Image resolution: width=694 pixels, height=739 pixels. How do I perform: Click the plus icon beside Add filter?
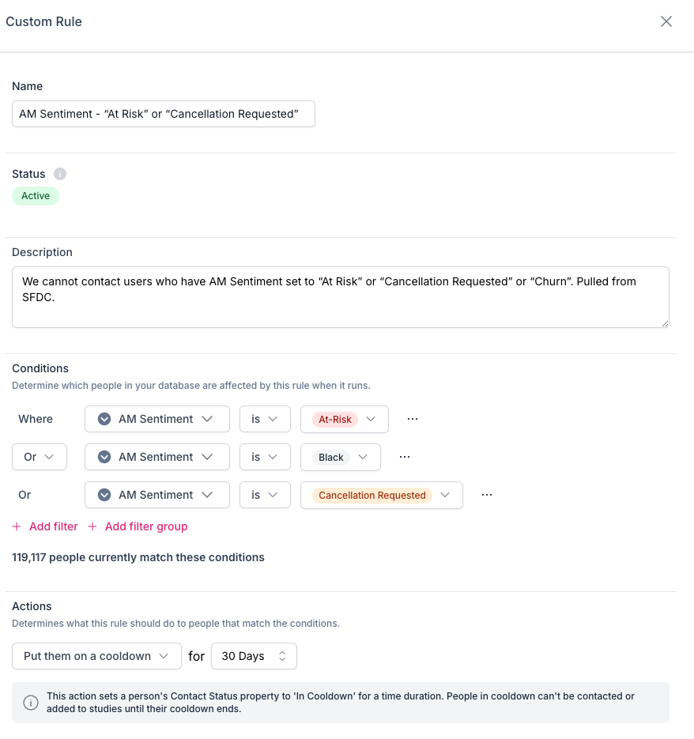tap(17, 526)
